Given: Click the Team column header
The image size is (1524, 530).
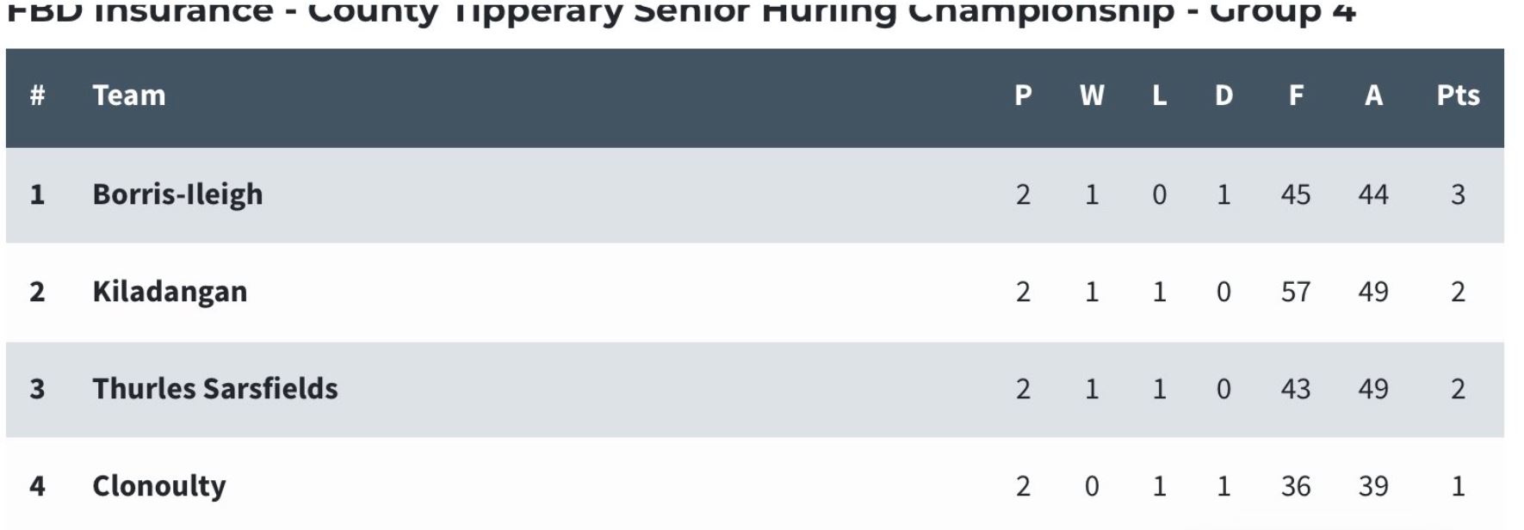Looking at the screenshot, I should (x=129, y=96).
